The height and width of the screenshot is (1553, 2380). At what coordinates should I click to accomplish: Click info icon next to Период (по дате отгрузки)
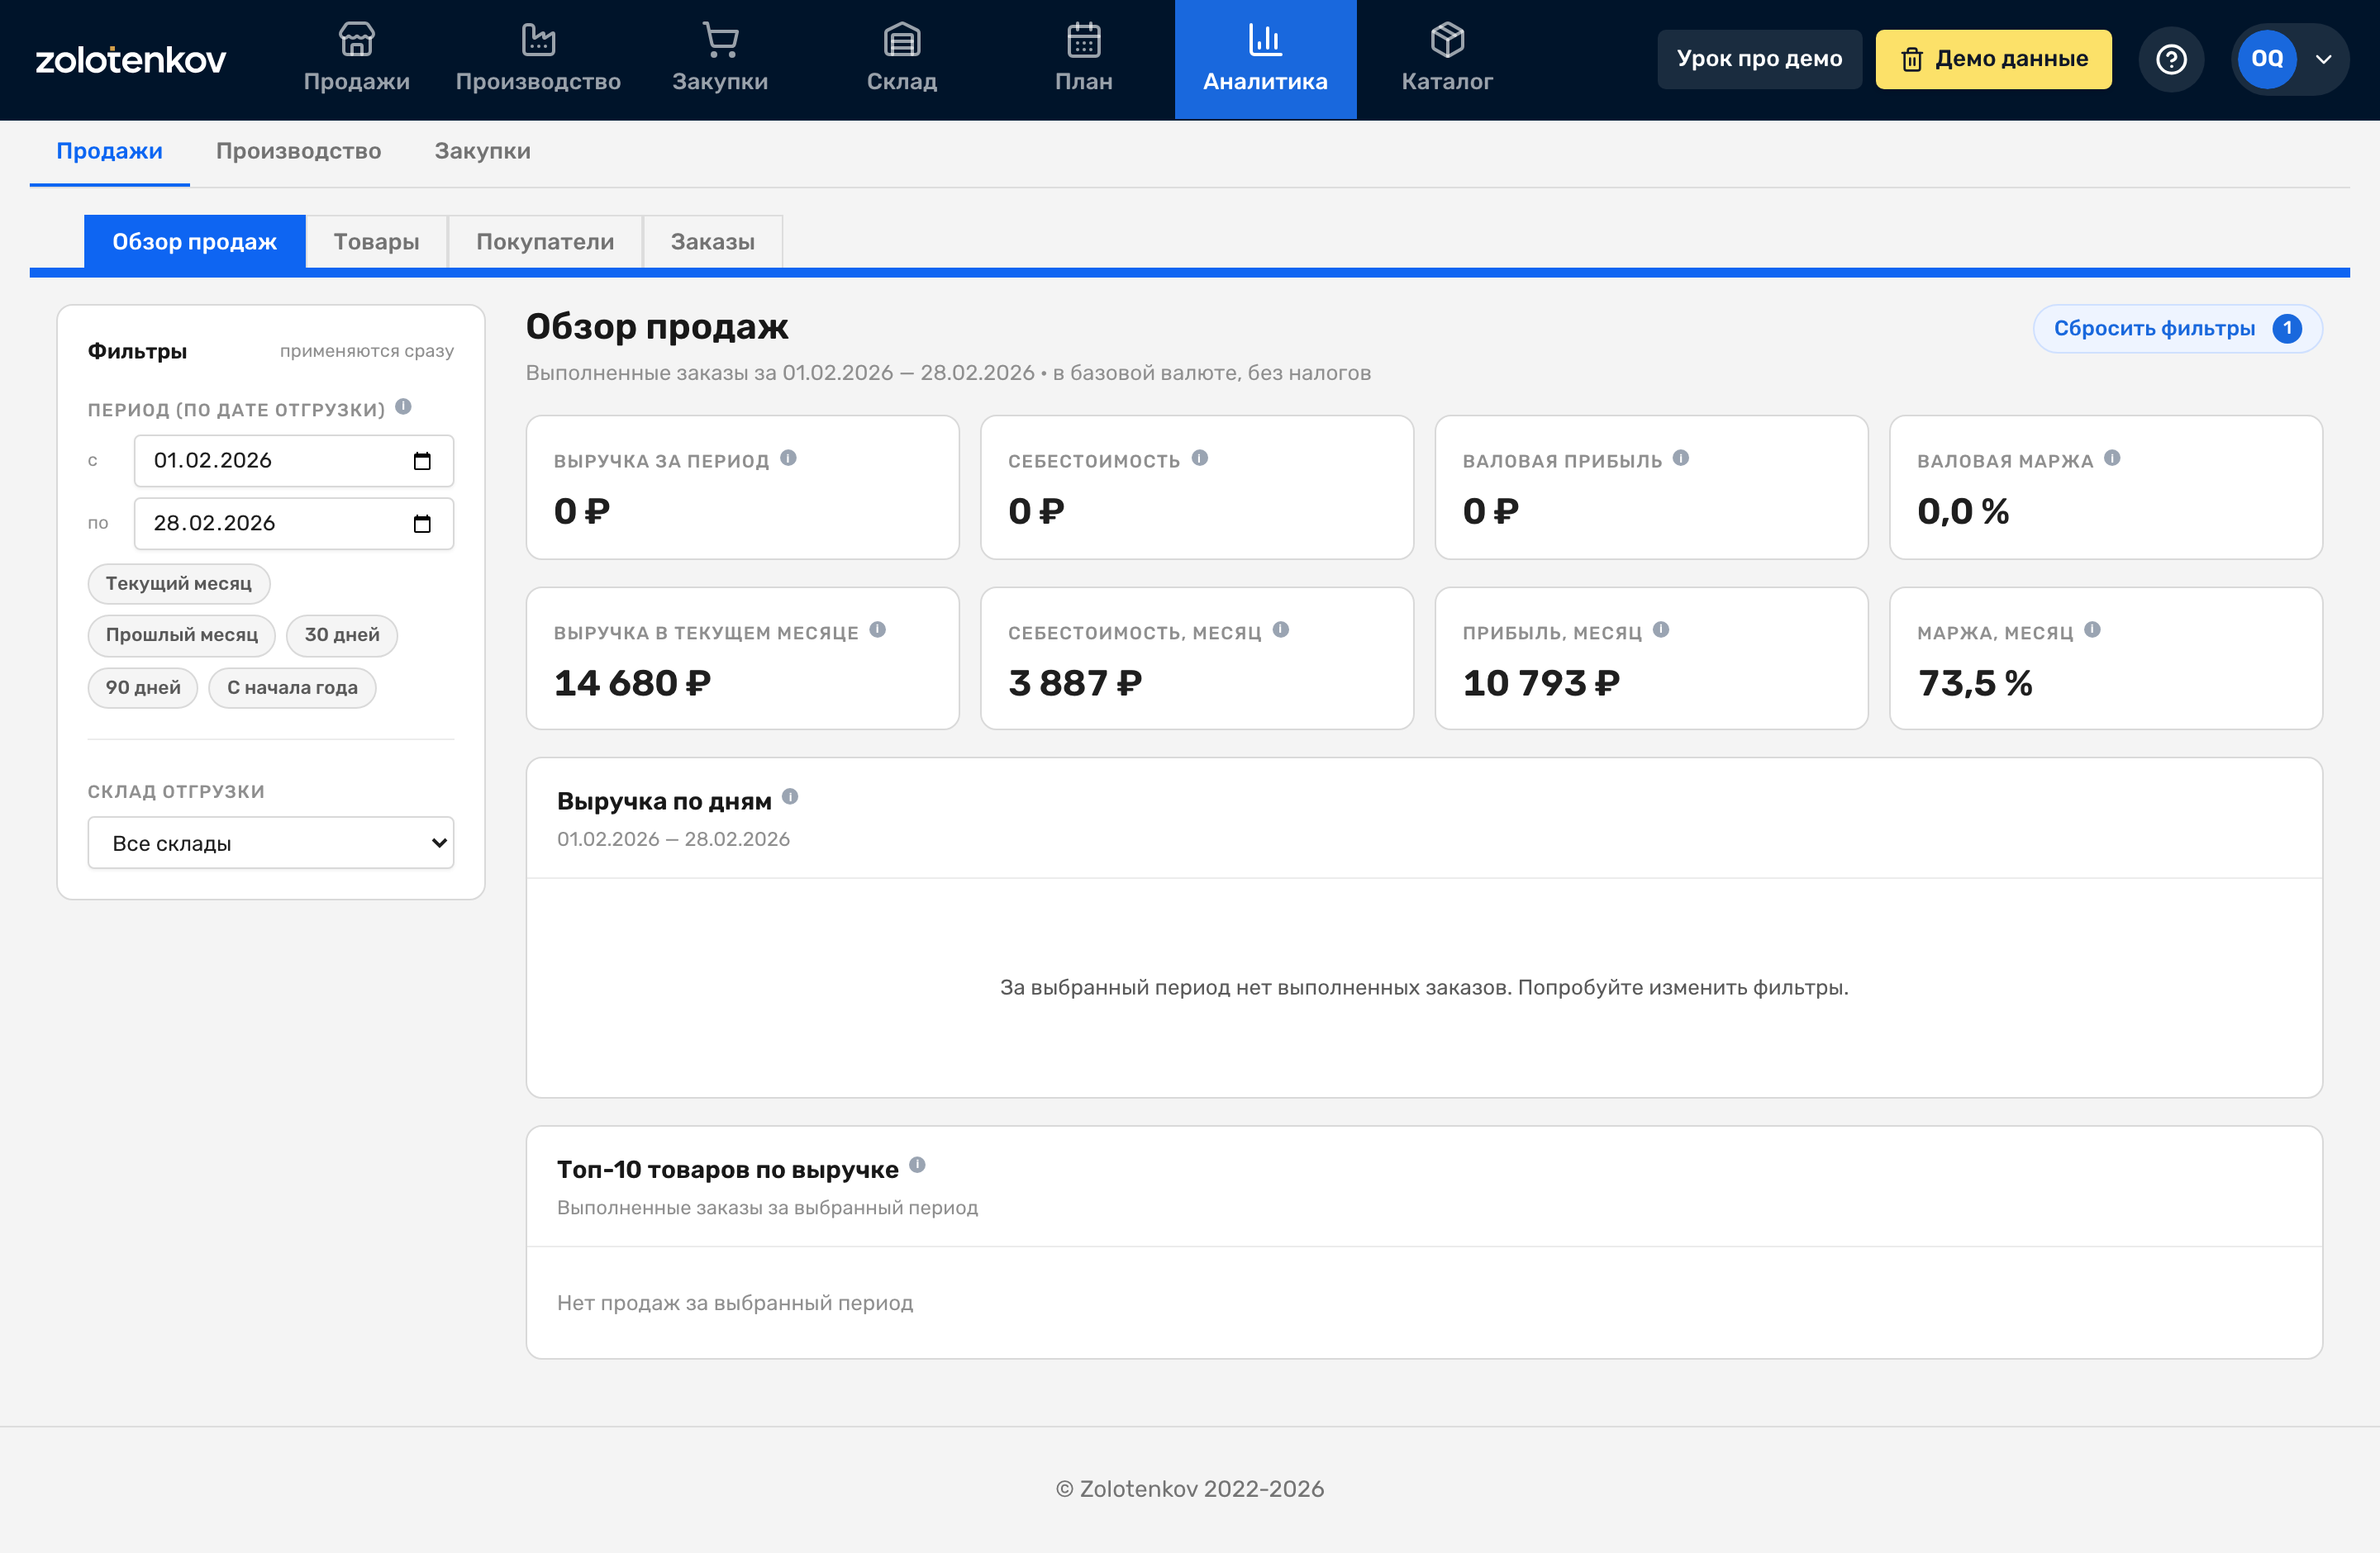click(x=403, y=406)
